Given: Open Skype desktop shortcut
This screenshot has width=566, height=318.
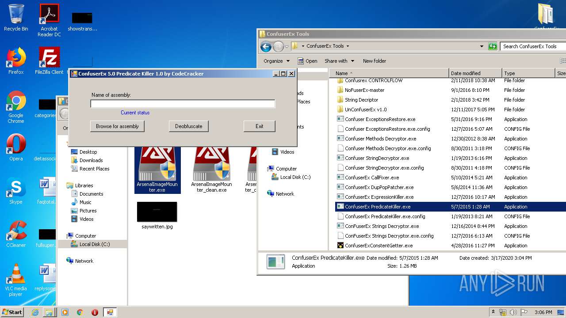Looking at the screenshot, I should [16, 191].
